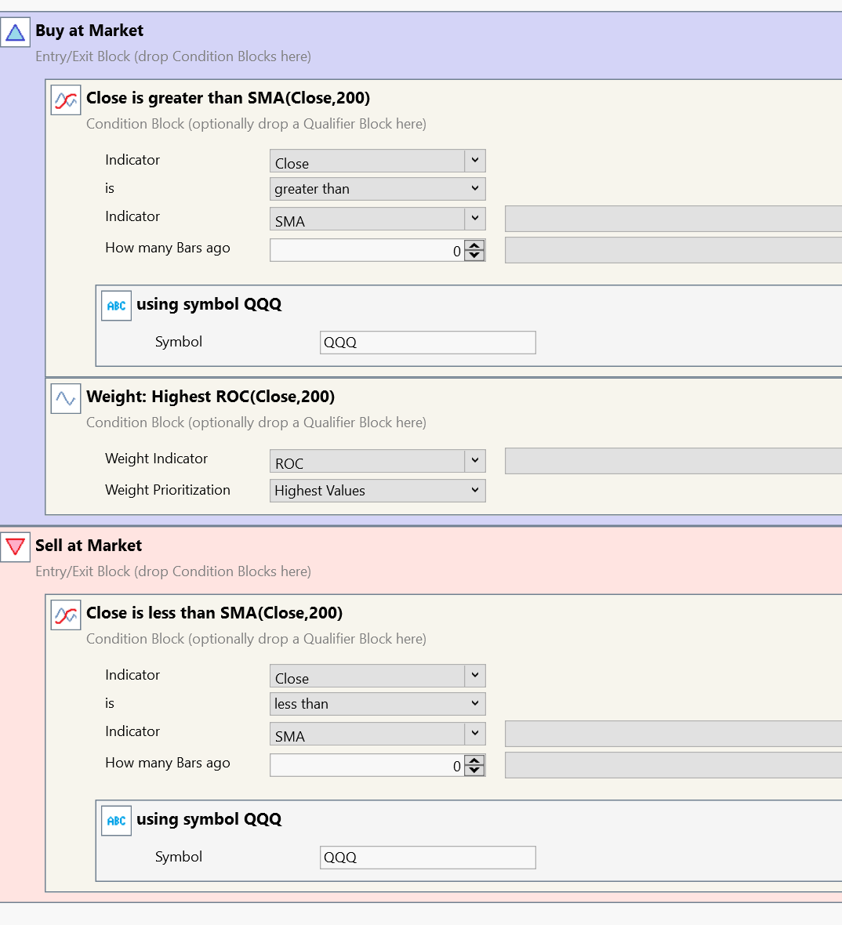Click the QQQ Symbol field in the Buy block
The image size is (842, 925).
click(x=427, y=343)
